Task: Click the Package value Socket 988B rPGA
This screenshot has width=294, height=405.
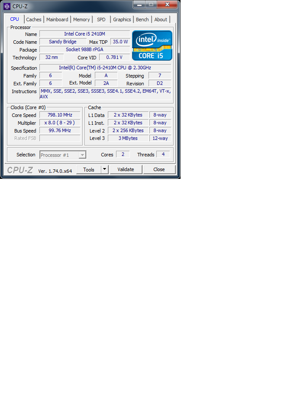Action: 85,49
